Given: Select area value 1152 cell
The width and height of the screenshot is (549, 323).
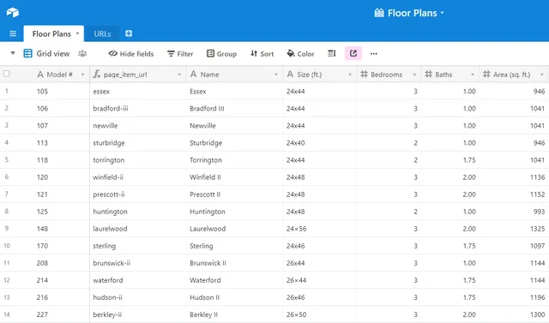Looking at the screenshot, I should (x=514, y=194).
